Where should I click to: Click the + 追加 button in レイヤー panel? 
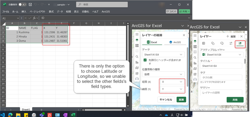click(x=231, y=36)
